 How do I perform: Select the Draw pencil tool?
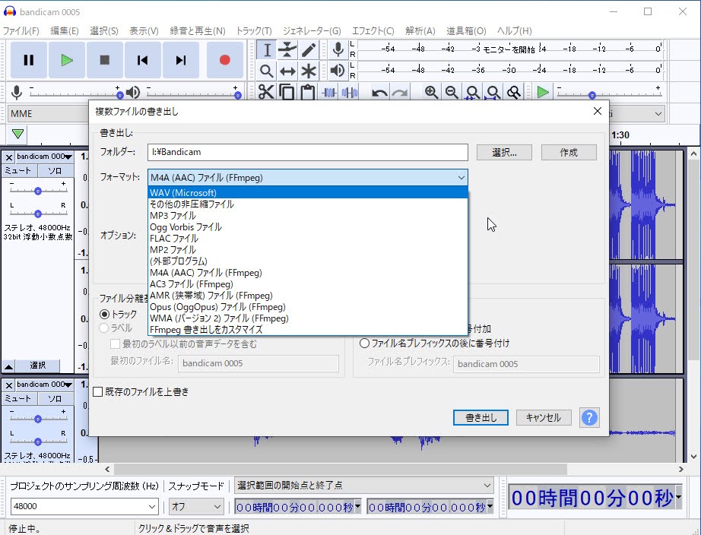pyautogui.click(x=309, y=50)
